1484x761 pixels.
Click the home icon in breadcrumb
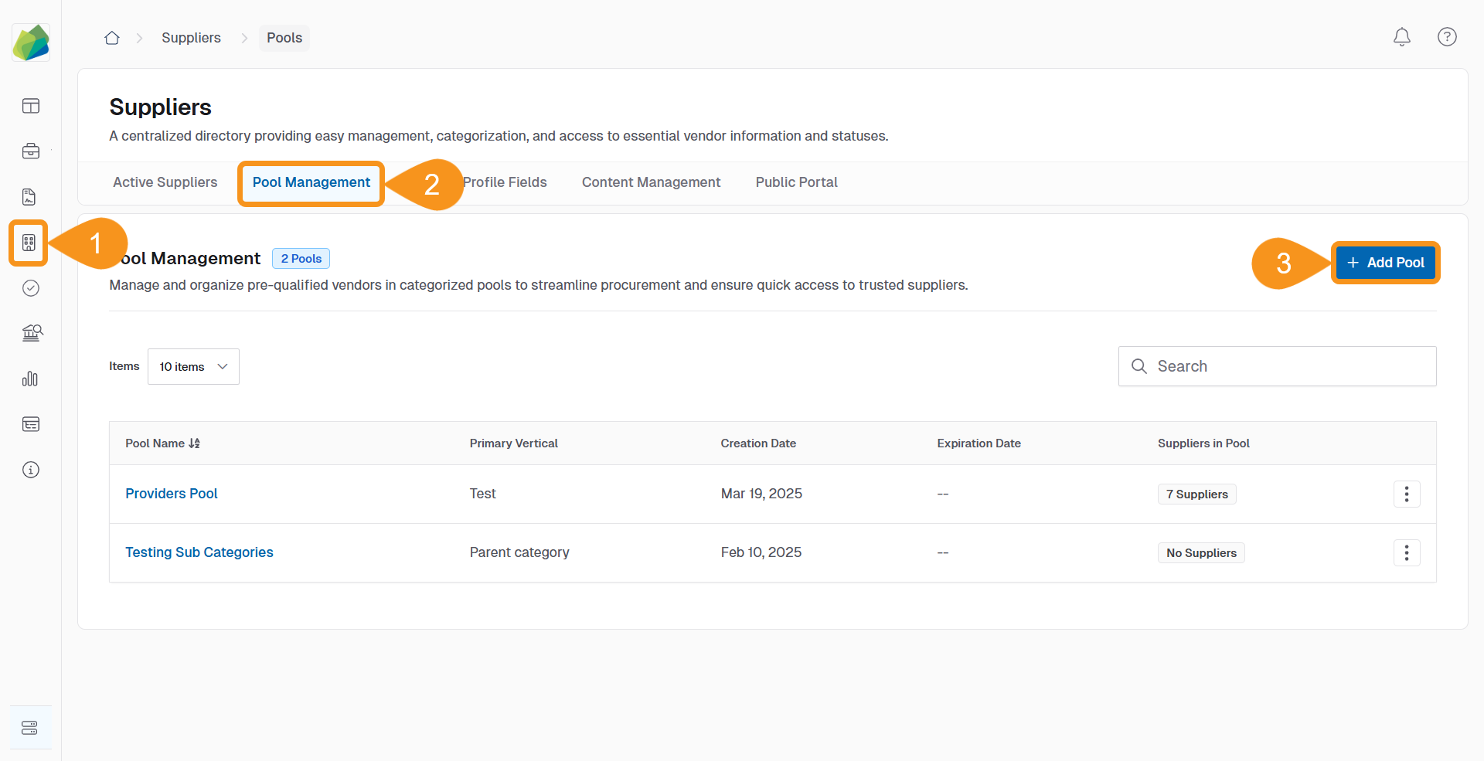[112, 38]
